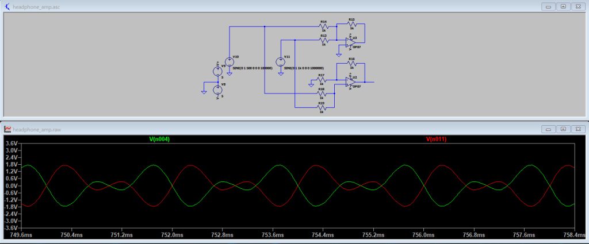Viewport: 589px width, 244px height.
Task: Open the schematic window's system menu icon
Action: point(7,6)
